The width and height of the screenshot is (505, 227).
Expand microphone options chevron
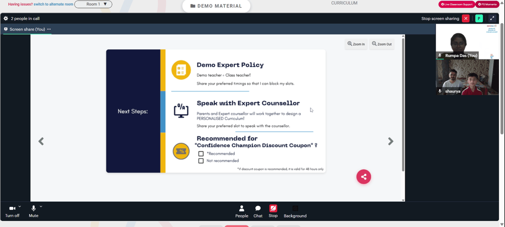coord(41,206)
